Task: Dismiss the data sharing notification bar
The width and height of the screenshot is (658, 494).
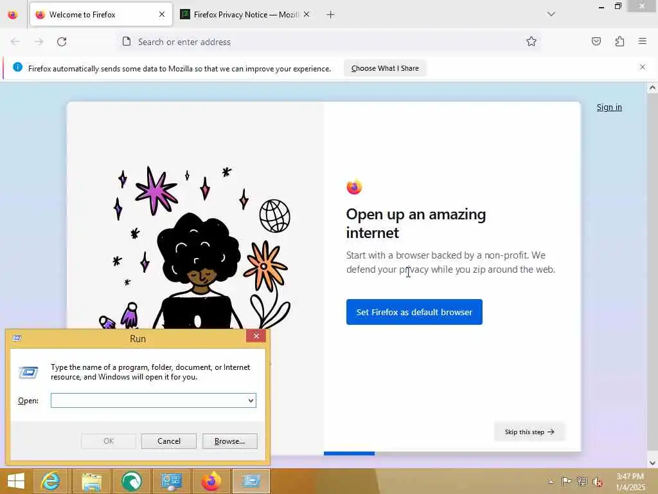Action: pos(643,67)
